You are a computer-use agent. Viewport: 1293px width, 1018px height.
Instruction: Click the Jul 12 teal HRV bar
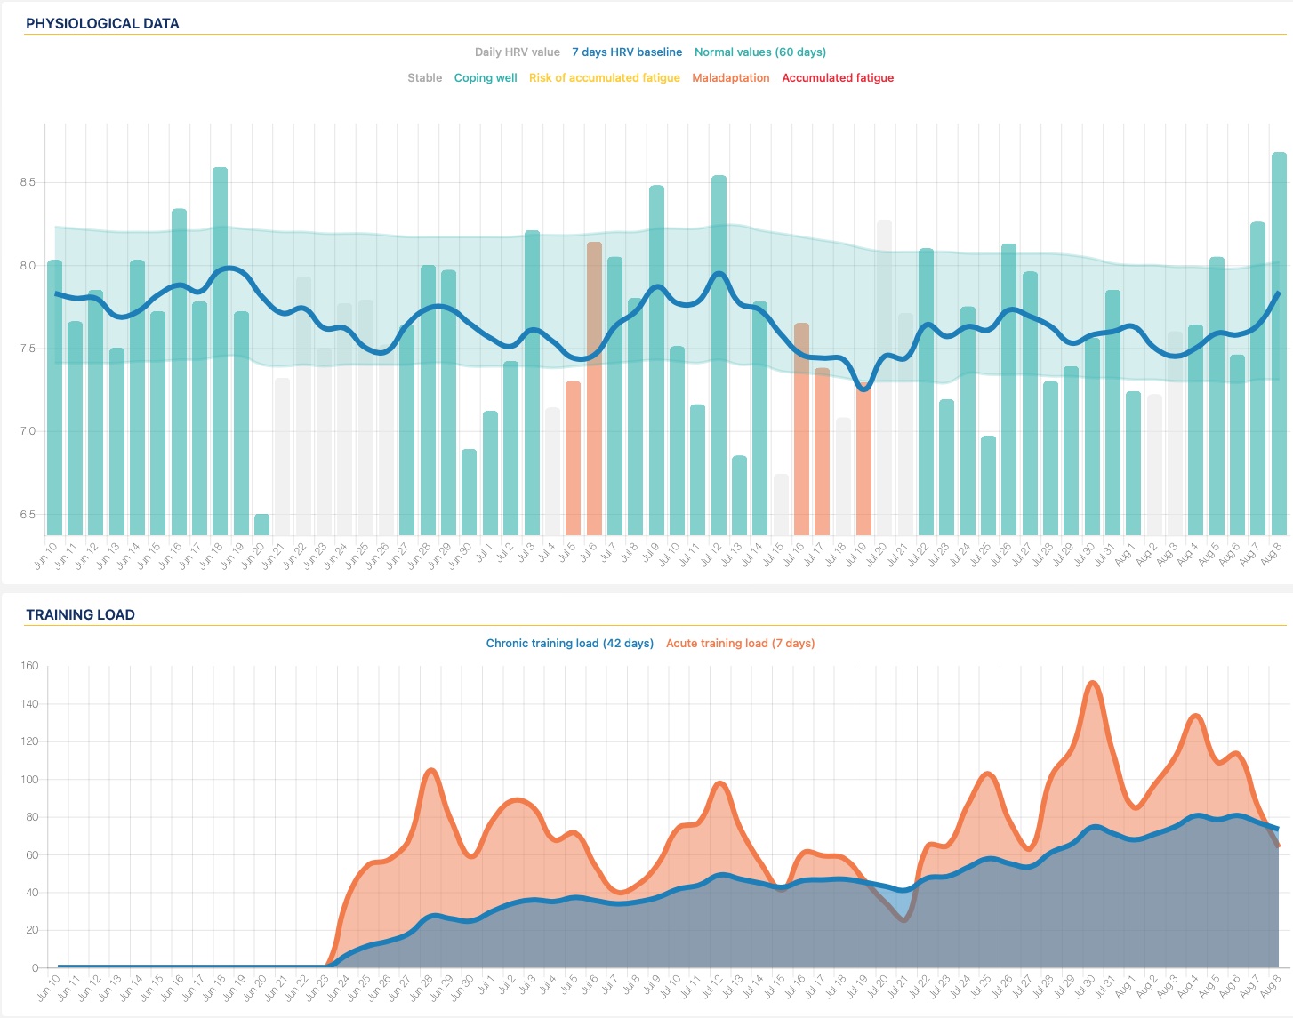[x=719, y=356]
